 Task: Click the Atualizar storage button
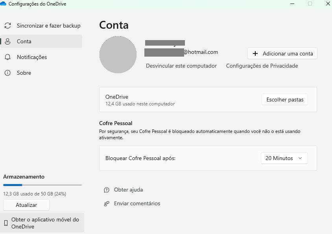(x=26, y=205)
